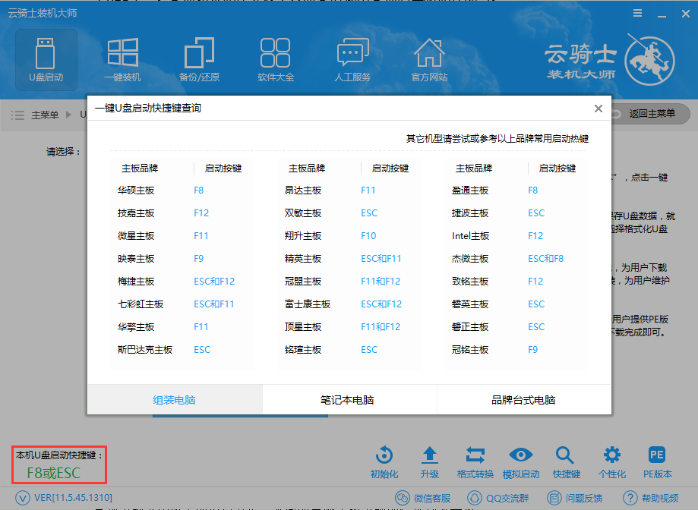Open 人工服务 for live support
Viewport: 698px width, 510px height.
(352, 59)
